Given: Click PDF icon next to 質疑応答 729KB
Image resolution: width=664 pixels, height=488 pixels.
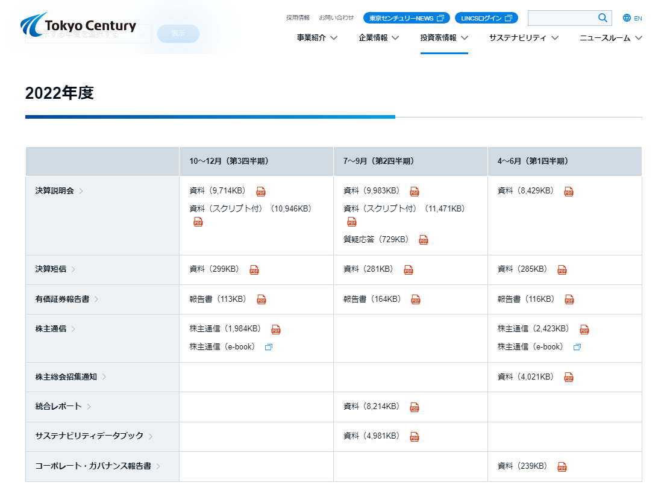Looking at the screenshot, I should click(424, 240).
